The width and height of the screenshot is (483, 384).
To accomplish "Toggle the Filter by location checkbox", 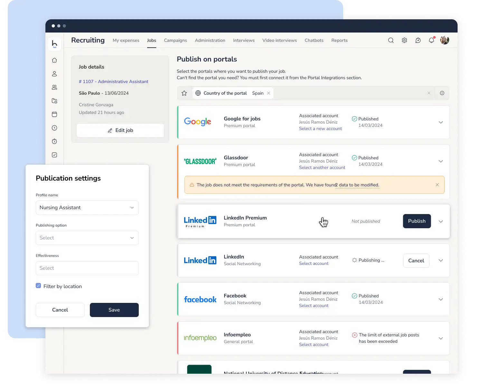I will [38, 286].
